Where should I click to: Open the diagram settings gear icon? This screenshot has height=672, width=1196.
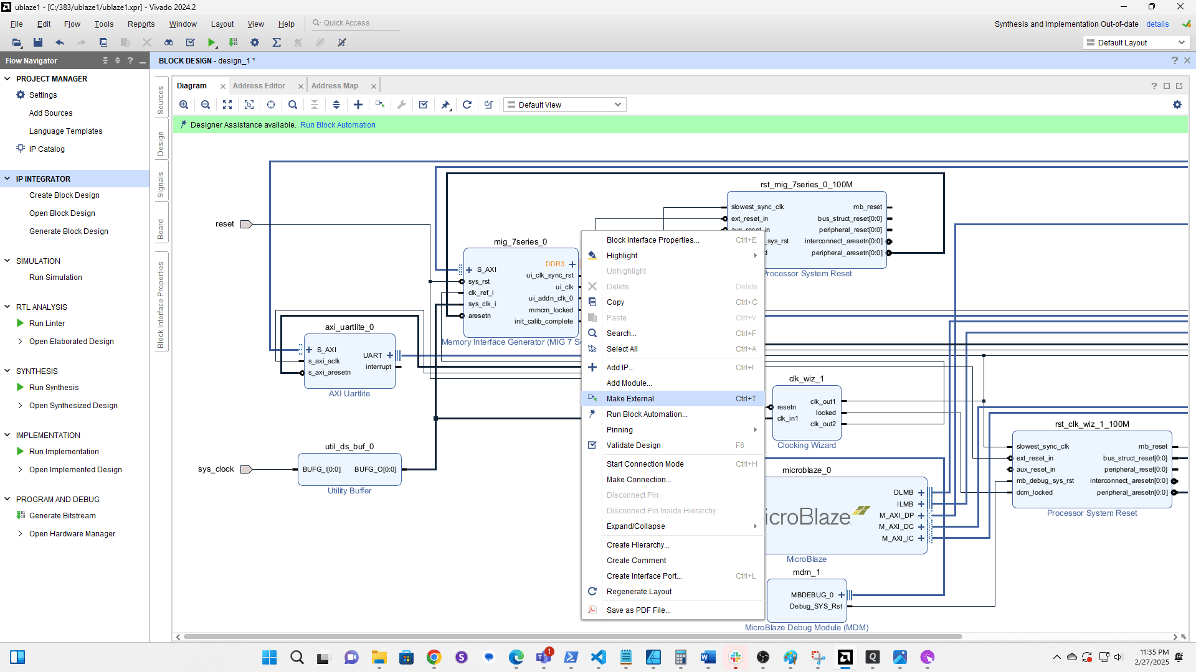pos(1177,105)
